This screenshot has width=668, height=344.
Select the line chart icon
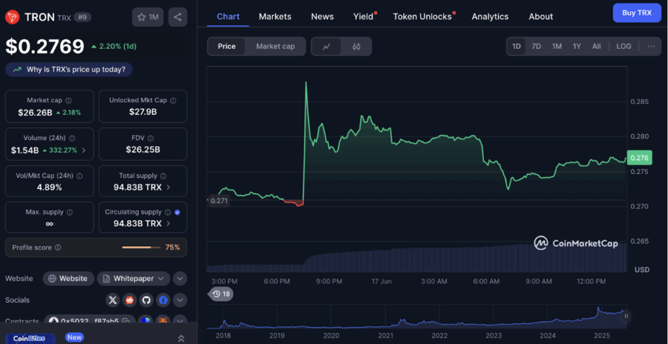[x=327, y=46]
